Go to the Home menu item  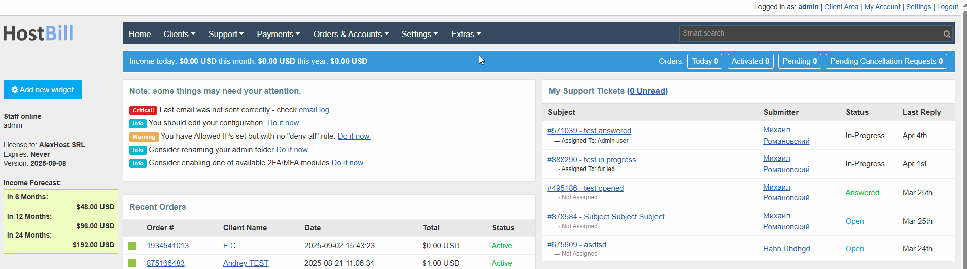(140, 34)
